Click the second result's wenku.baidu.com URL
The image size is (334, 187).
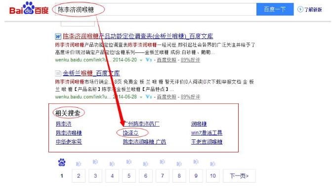click(x=83, y=97)
